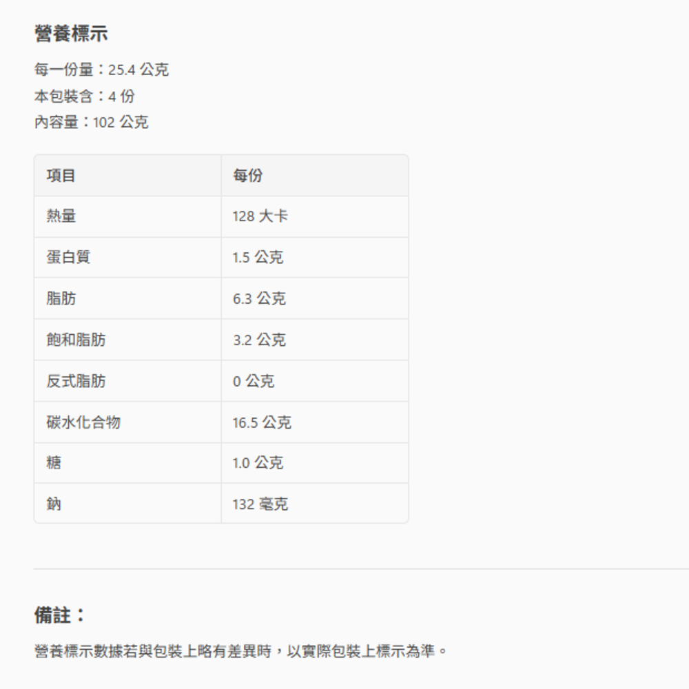This screenshot has width=689, height=689.
Task: Select the 蛋白質 row label
Action: [68, 258]
